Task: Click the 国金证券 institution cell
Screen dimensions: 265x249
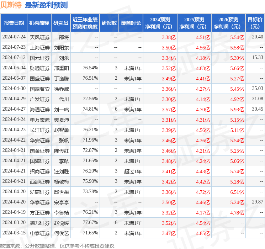Action: point(40,151)
